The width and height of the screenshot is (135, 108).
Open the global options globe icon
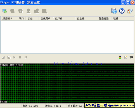[x=114, y=11]
